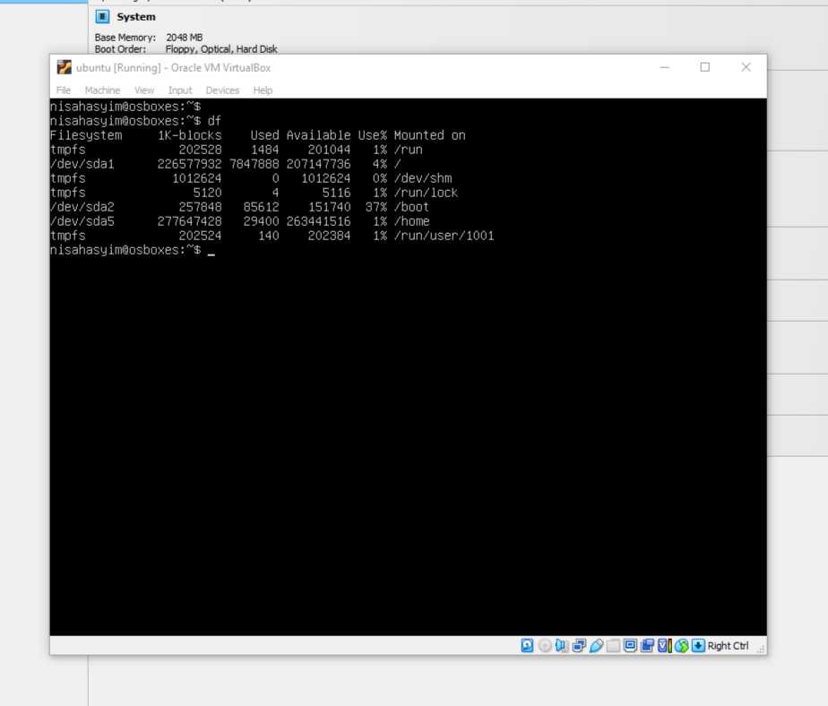The image size is (828, 706).
Task: Click the '2048 MB' memory value
Action: pos(185,38)
